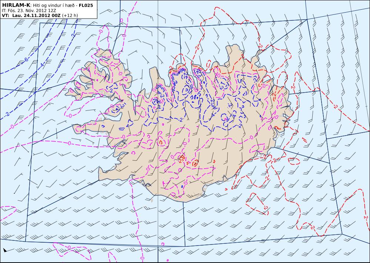Click the blue -2 label at far left edge
This screenshot has width=370, height=263.
pos(7,114)
